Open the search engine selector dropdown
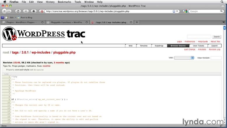 coord(185,11)
